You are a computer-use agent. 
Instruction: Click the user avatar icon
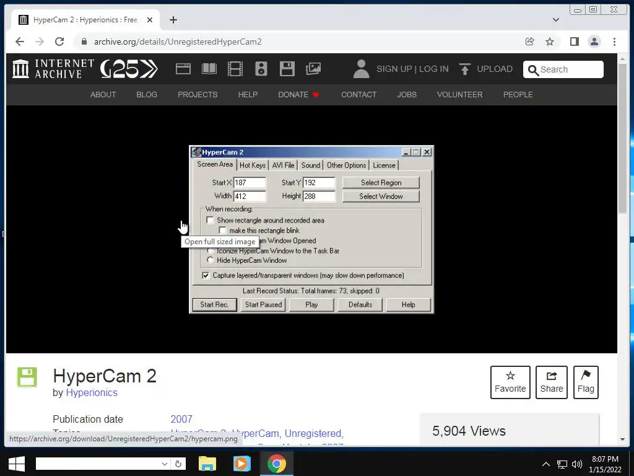[x=361, y=69]
